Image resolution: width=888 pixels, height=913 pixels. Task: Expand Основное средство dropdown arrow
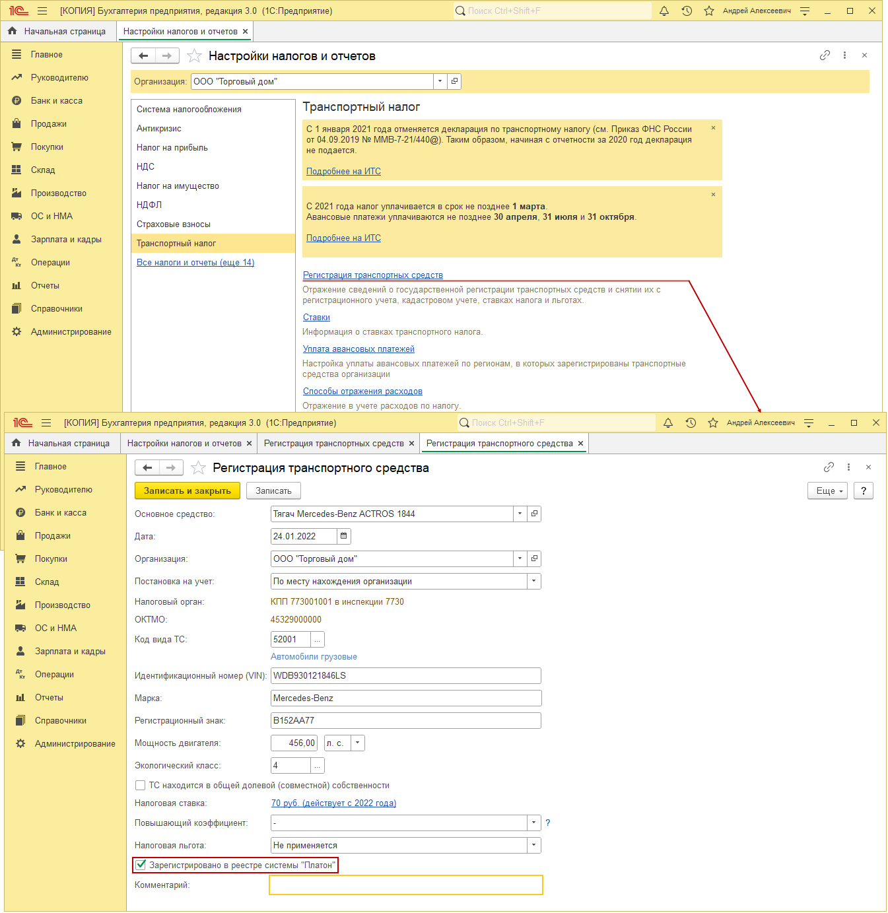tap(520, 514)
